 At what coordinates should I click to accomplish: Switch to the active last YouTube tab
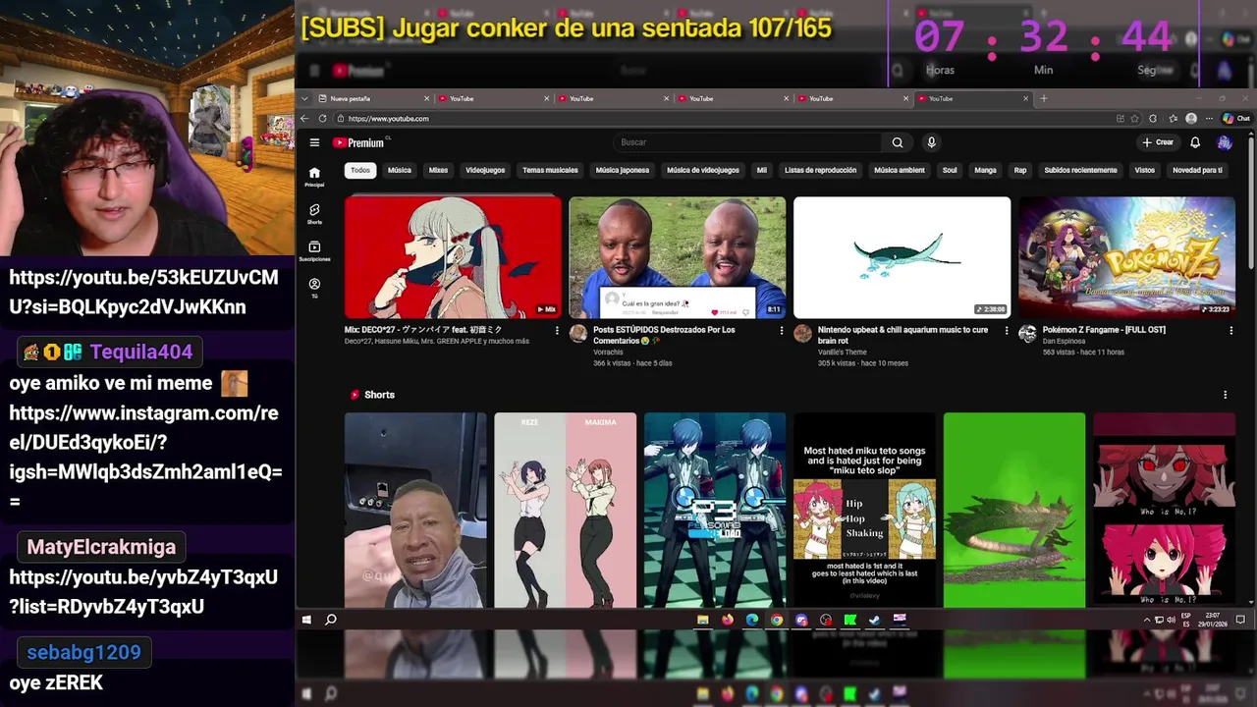(974, 98)
